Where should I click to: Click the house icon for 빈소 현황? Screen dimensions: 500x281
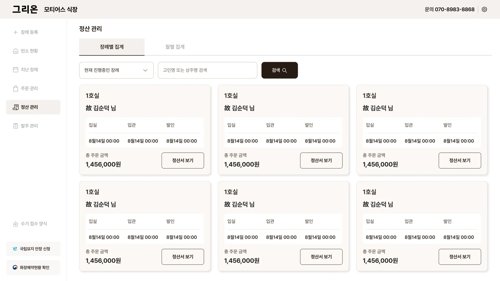pos(15,51)
